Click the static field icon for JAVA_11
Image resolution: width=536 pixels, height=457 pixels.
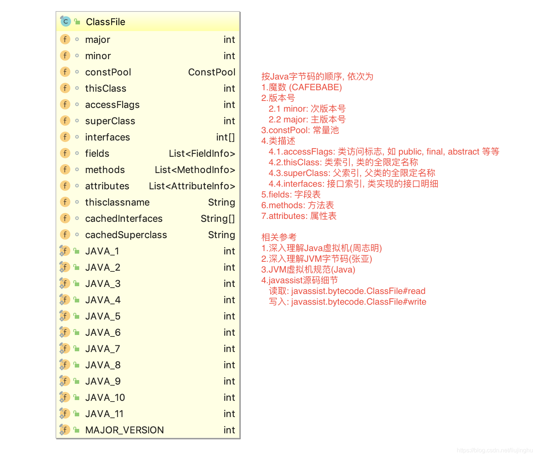(65, 413)
